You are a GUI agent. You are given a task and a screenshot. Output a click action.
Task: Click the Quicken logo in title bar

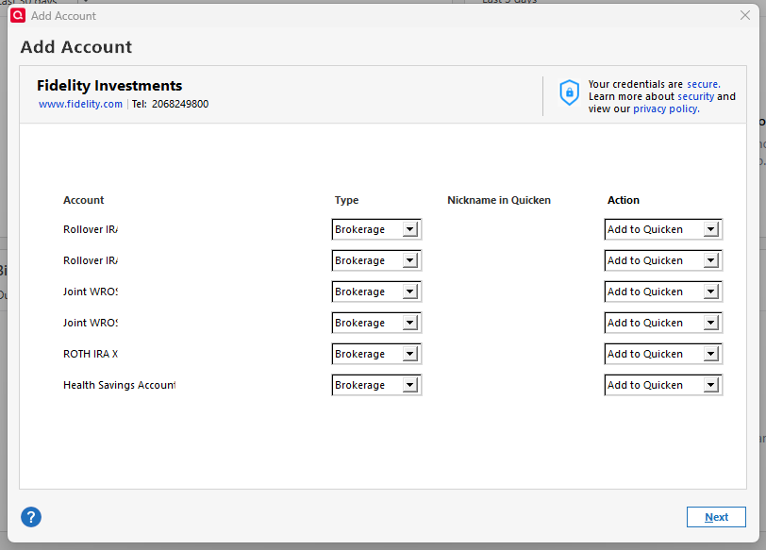point(17,15)
